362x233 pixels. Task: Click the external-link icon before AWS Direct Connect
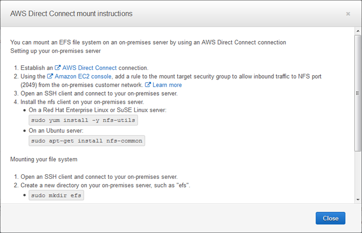pos(58,68)
